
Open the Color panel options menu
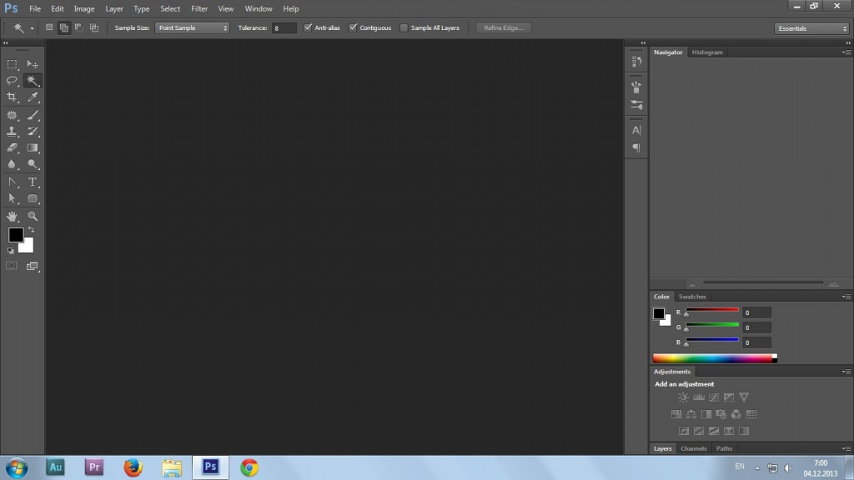pos(846,297)
